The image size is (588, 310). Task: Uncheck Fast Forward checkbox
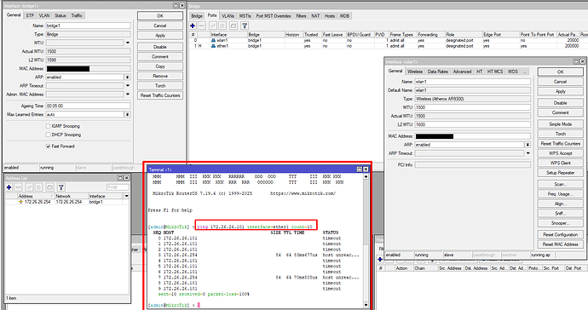pos(48,146)
